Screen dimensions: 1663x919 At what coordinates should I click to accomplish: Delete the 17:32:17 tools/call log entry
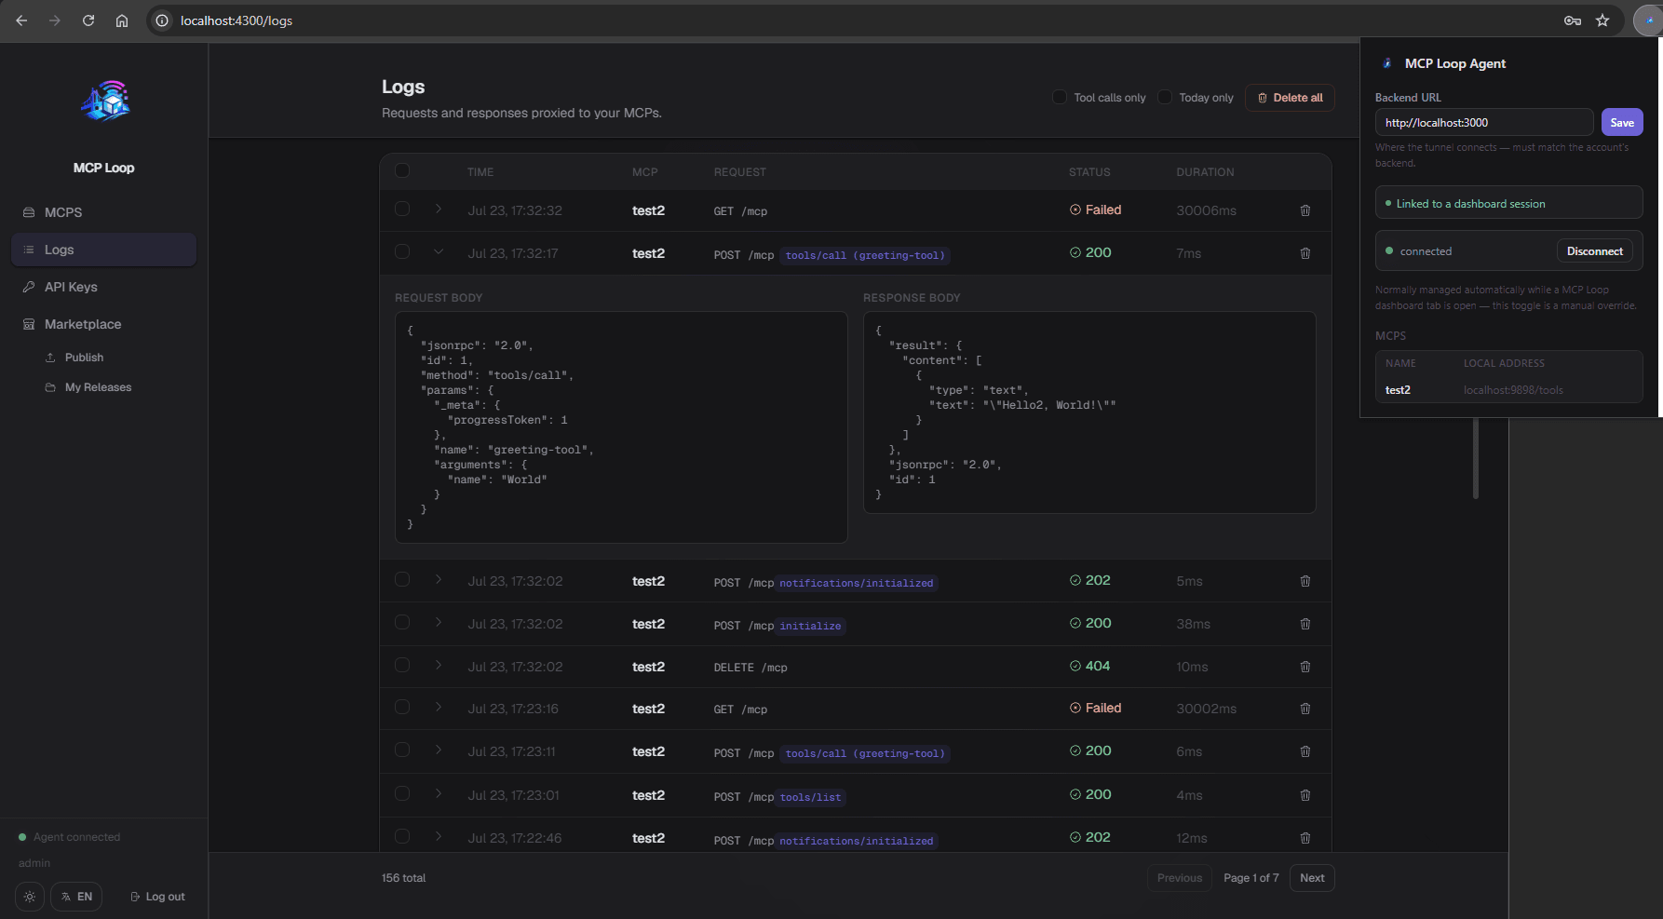[1305, 253]
